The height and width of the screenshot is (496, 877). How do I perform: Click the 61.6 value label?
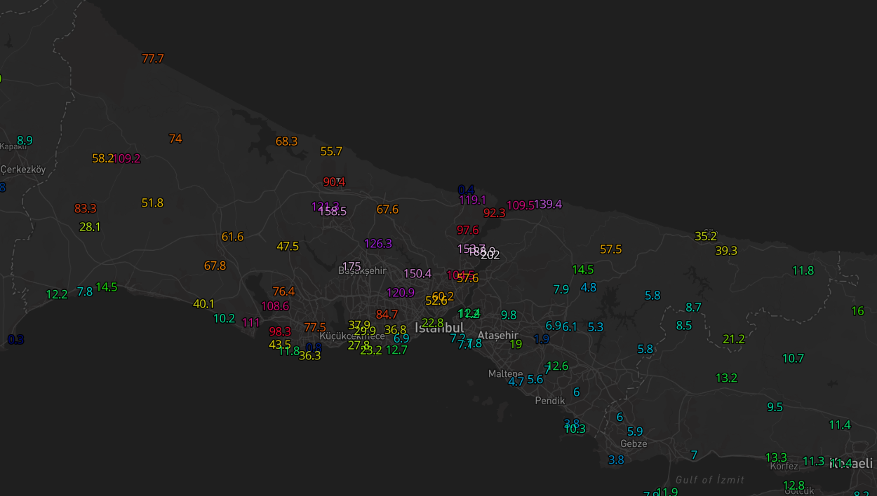point(232,237)
